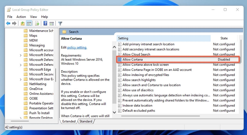The height and width of the screenshot is (135, 247).
Task: Click the Search folder icon in header
Action: click(64, 32)
